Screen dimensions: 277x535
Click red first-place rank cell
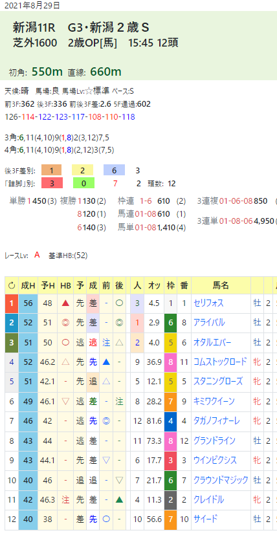point(12,303)
